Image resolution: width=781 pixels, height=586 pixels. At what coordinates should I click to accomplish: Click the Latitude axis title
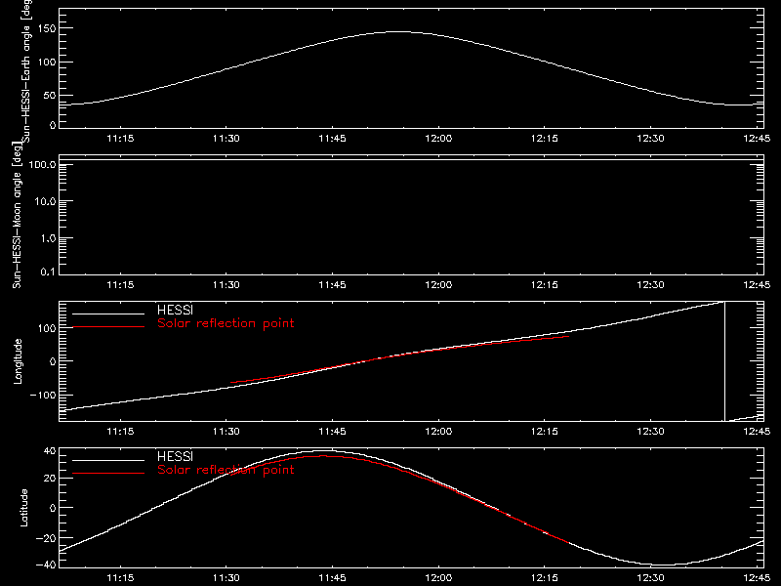tap(23, 507)
